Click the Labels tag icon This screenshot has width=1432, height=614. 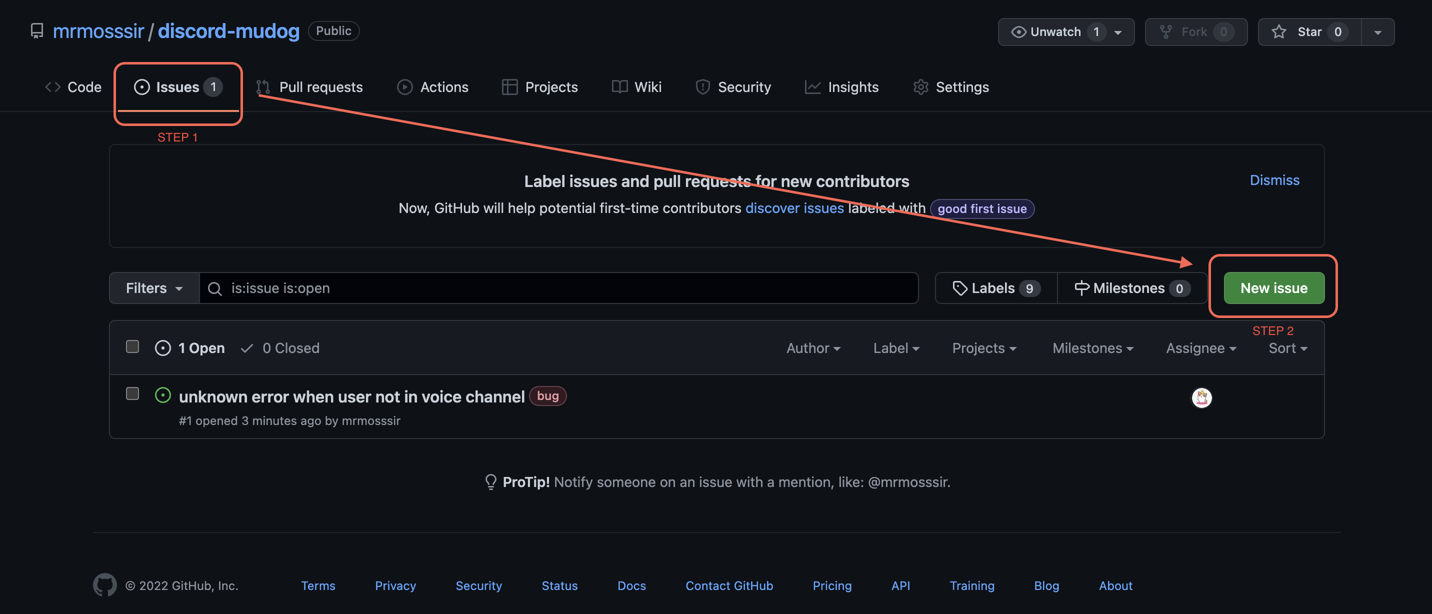pos(960,288)
